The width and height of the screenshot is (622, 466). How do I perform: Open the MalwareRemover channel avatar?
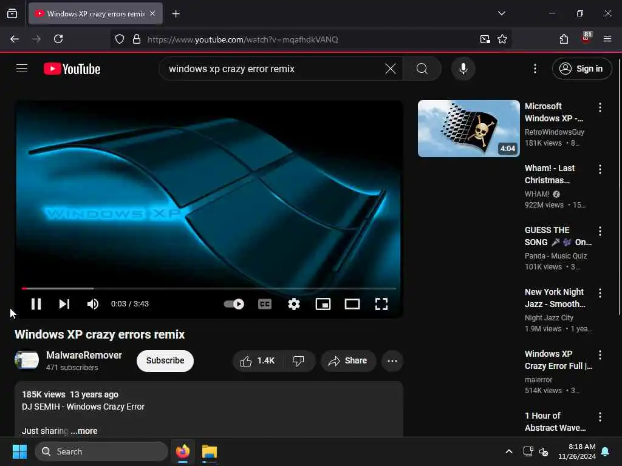(x=27, y=360)
